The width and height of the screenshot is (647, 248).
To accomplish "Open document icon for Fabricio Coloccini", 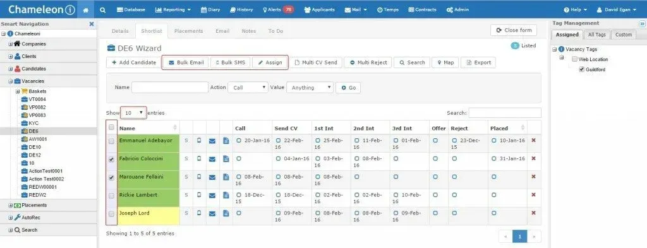I will pyautogui.click(x=226, y=159).
